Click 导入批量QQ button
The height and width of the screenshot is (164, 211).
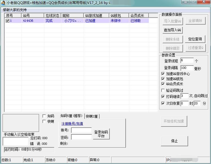point(173,21)
